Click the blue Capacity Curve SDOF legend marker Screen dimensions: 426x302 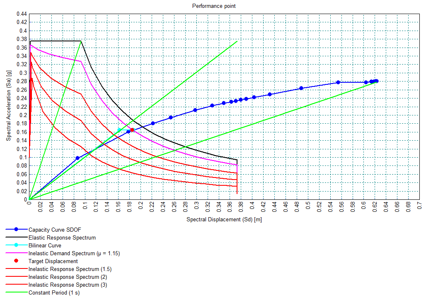click(x=16, y=230)
